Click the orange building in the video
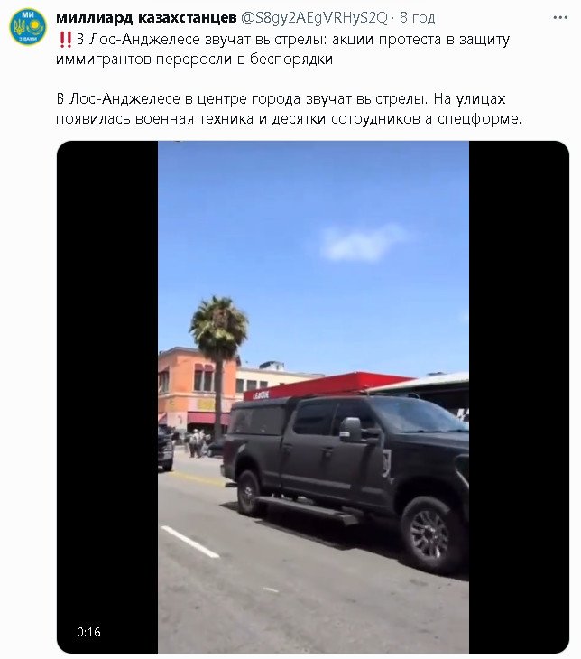 point(197,389)
